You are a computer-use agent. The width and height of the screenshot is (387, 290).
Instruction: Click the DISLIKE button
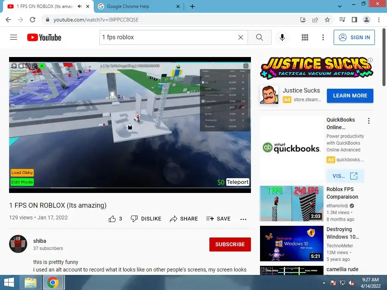click(x=146, y=219)
